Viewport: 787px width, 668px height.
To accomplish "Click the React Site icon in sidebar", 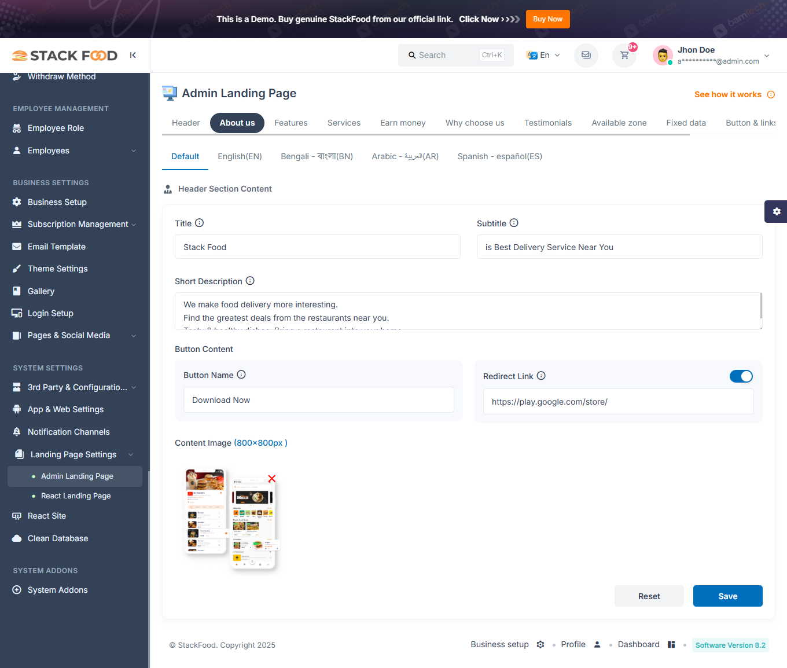I will tap(17, 516).
